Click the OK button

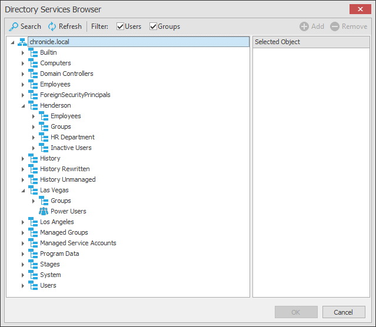pyautogui.click(x=296, y=312)
